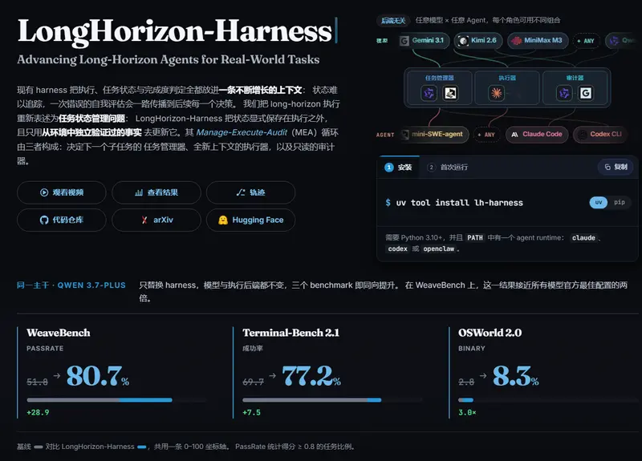Select the mini-SWE-agent agent chip
The width and height of the screenshot is (642, 461).
[434, 134]
